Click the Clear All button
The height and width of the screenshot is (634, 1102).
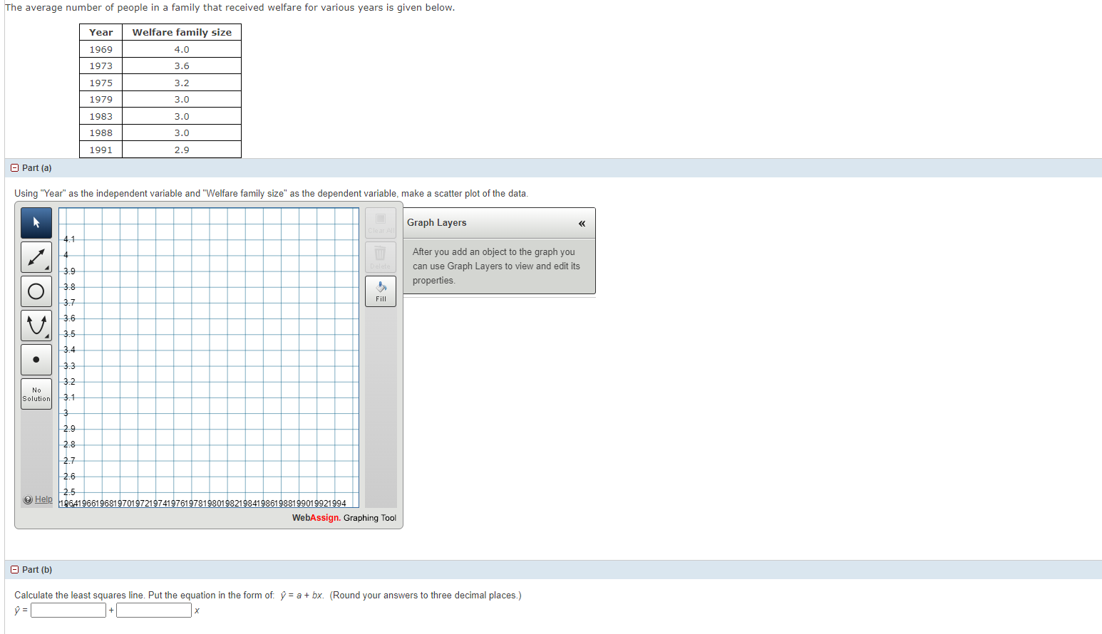click(380, 222)
